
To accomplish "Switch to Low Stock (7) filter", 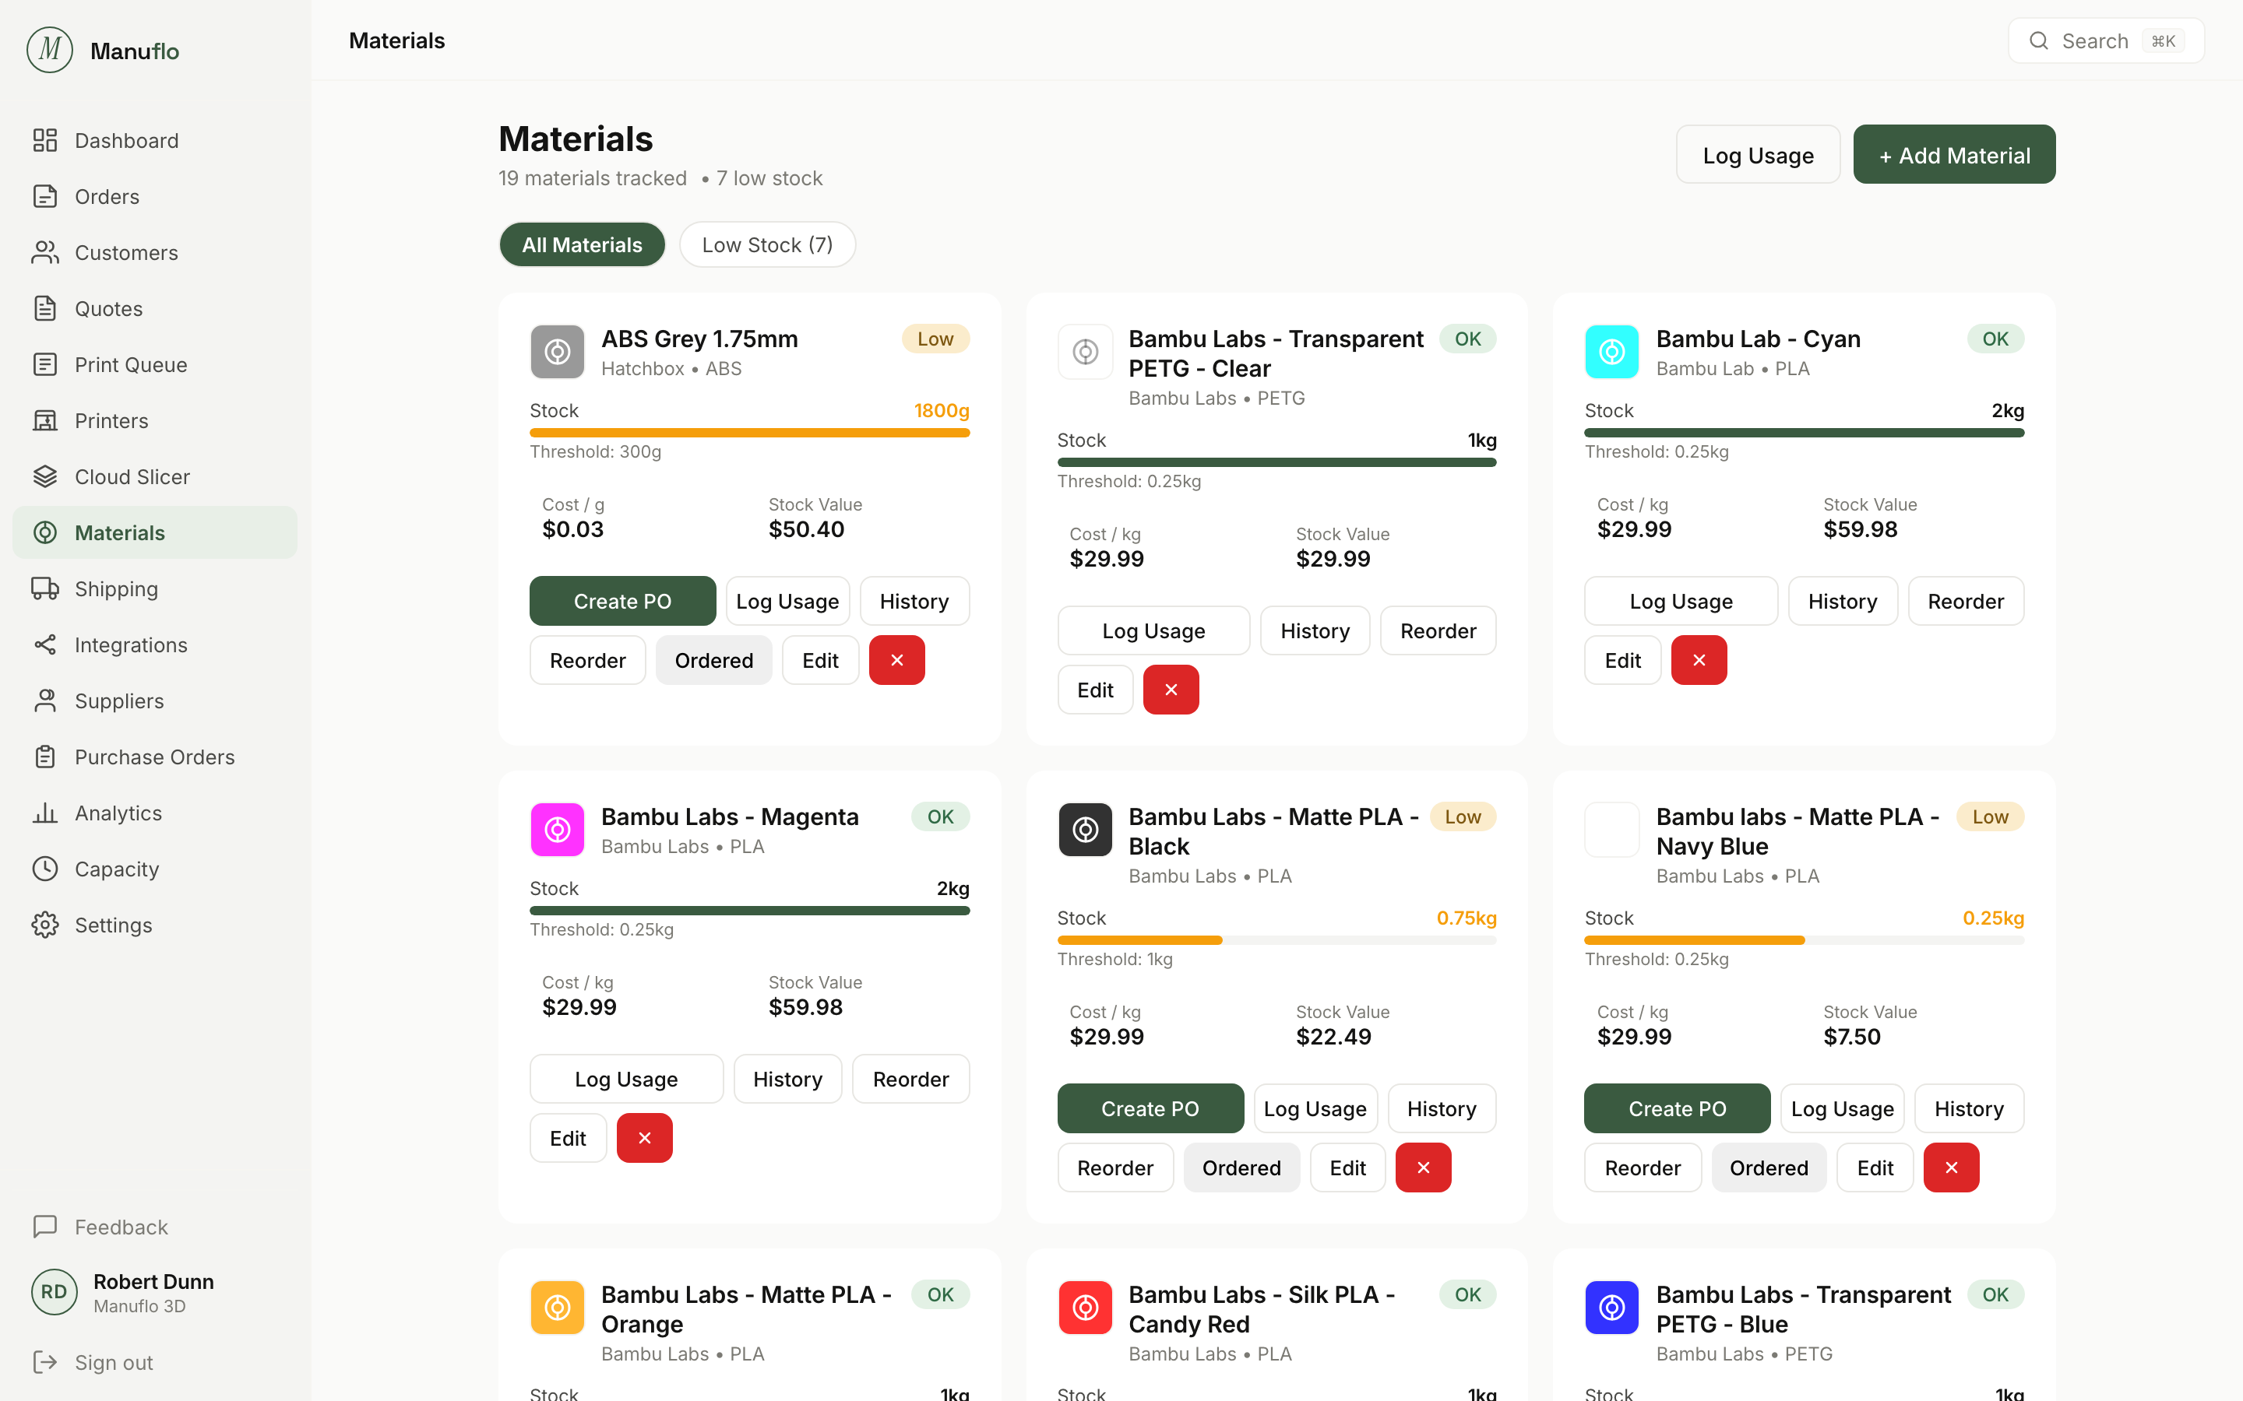I will [767, 244].
